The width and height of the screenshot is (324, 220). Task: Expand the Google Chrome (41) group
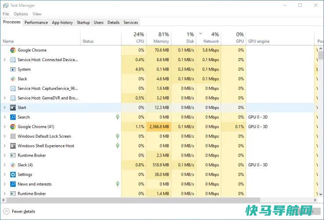[x=4, y=127]
